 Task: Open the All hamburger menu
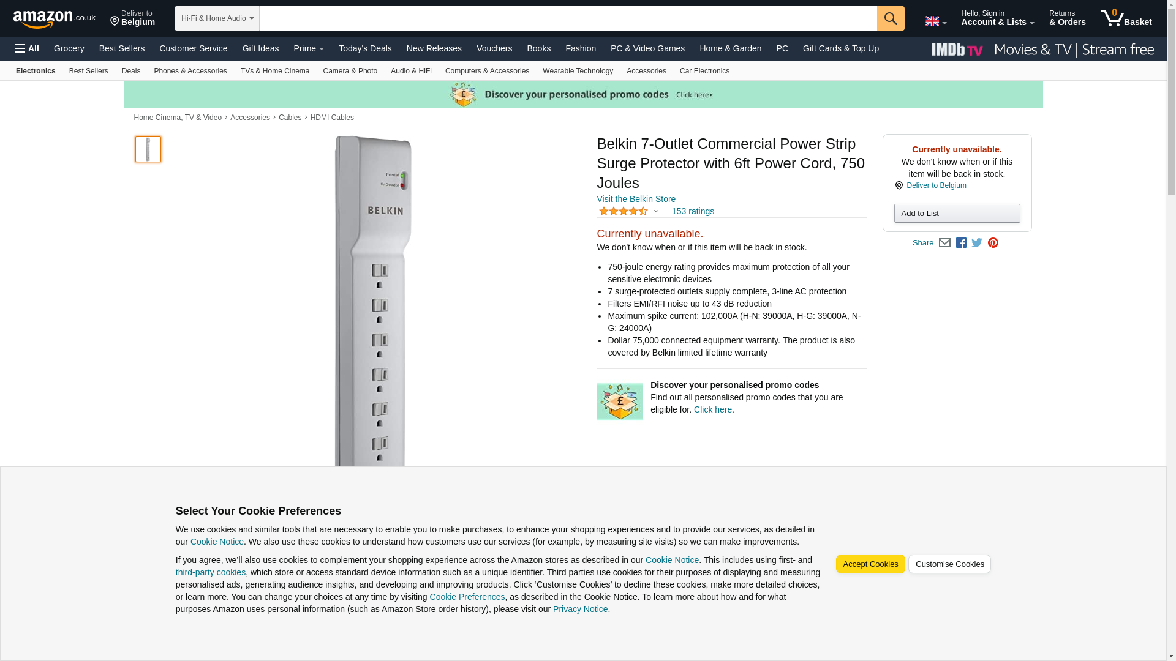click(27, 48)
